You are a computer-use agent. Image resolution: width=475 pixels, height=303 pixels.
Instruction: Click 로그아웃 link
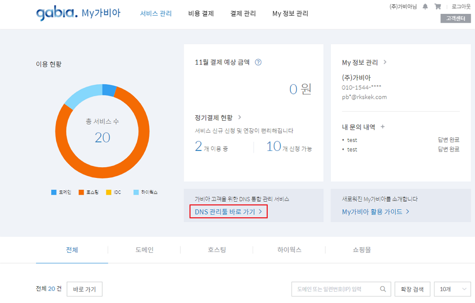point(461,6)
